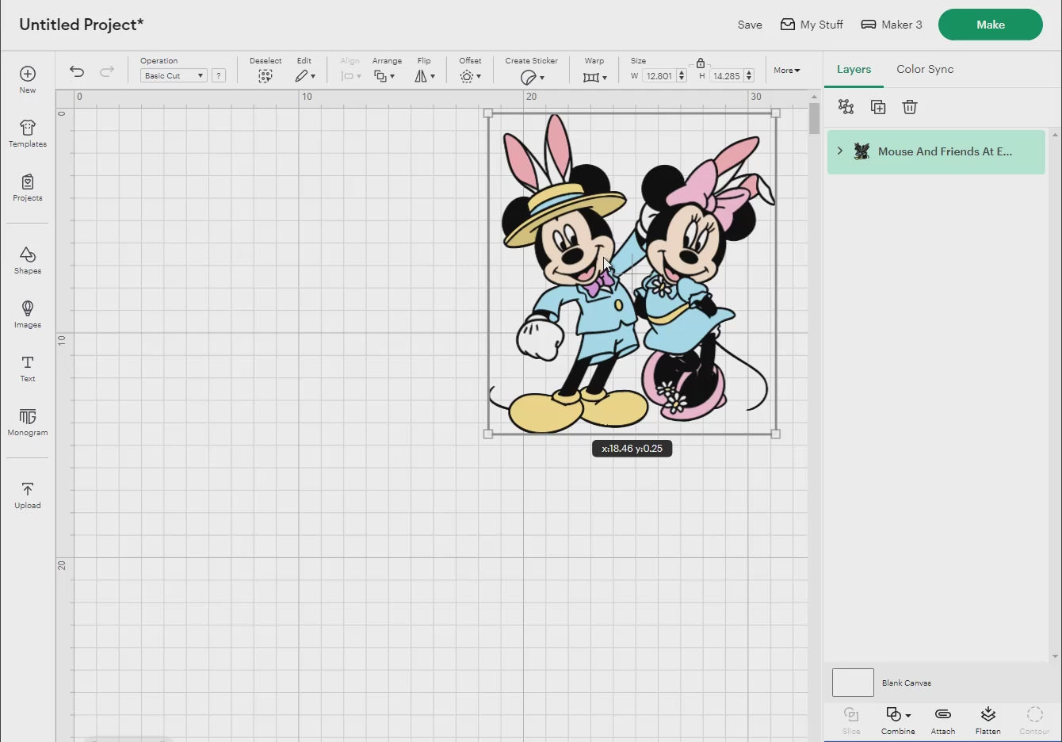Viewport: 1062px width, 742px height.
Task: Open the More toolbar menu
Action: (x=787, y=70)
